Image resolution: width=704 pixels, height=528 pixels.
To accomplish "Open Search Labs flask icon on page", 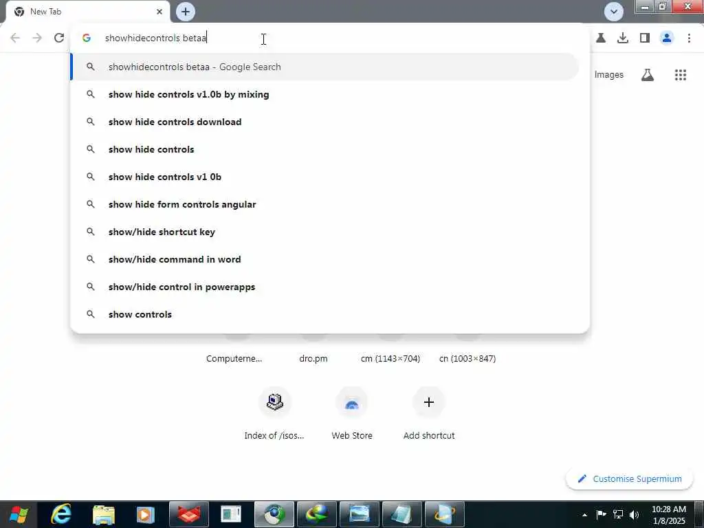I will (647, 75).
